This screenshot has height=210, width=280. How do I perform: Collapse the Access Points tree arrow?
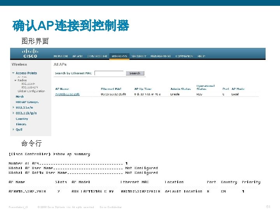[13, 73]
